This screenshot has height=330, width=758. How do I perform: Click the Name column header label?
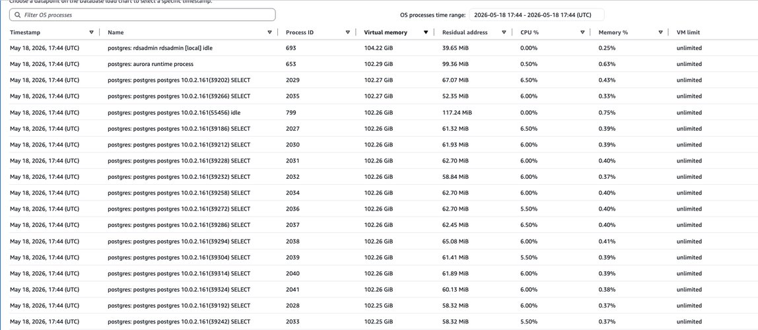(116, 32)
